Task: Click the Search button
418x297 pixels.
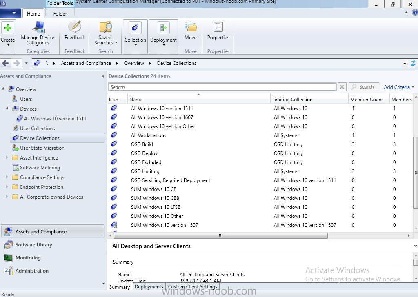Action: point(364,87)
